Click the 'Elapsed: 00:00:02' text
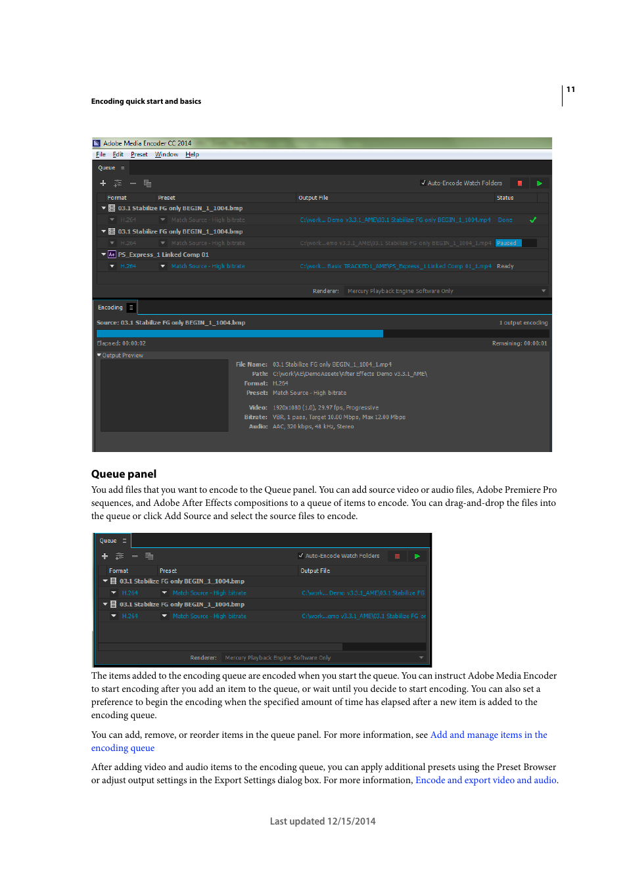Viewport: 627px width, 887px height. 121,344
